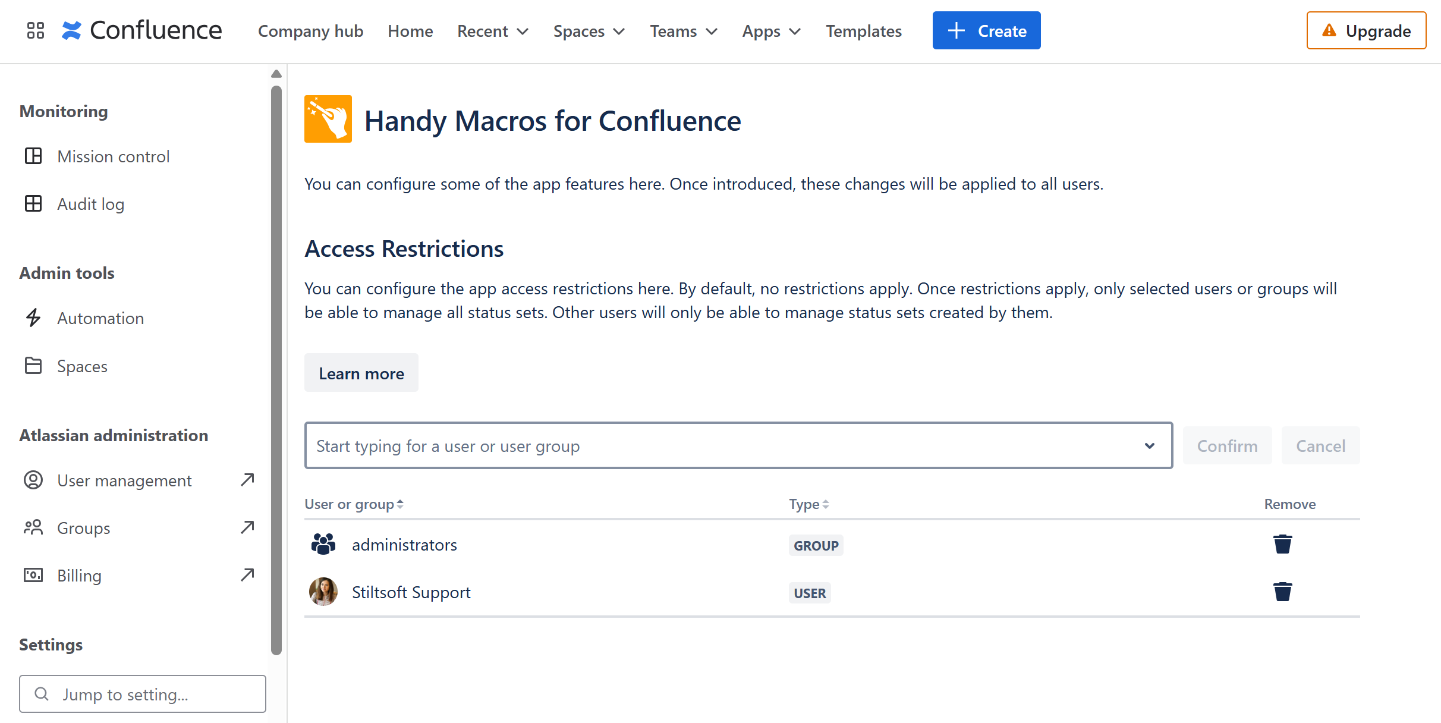Expand the Recent dropdown menu
The height and width of the screenshot is (723, 1441).
point(492,31)
